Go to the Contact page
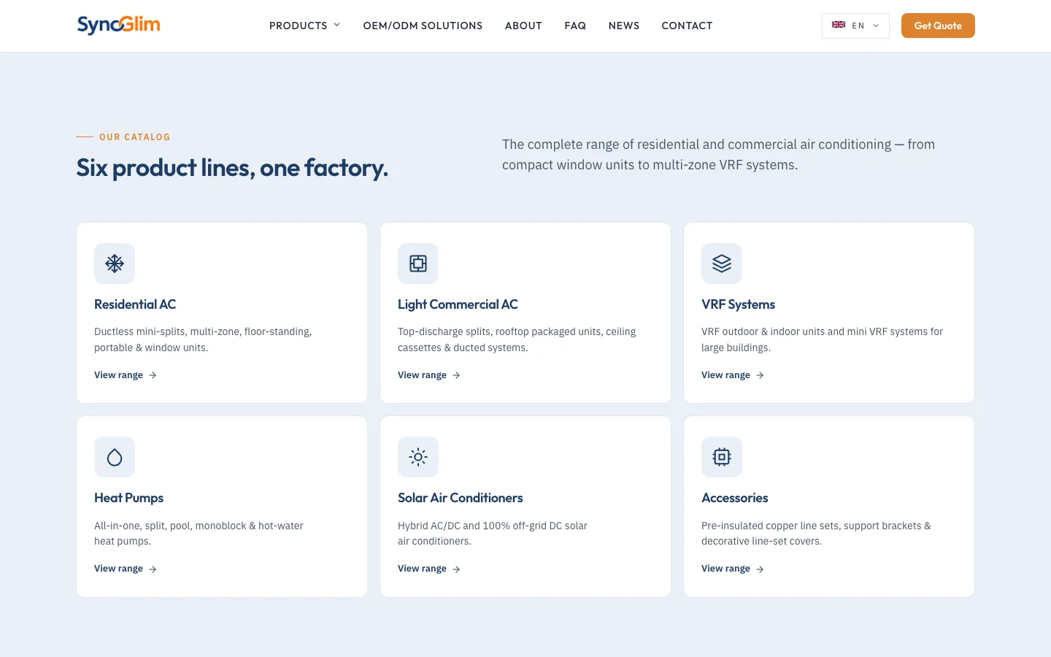The height and width of the screenshot is (657, 1051). pyautogui.click(x=687, y=26)
